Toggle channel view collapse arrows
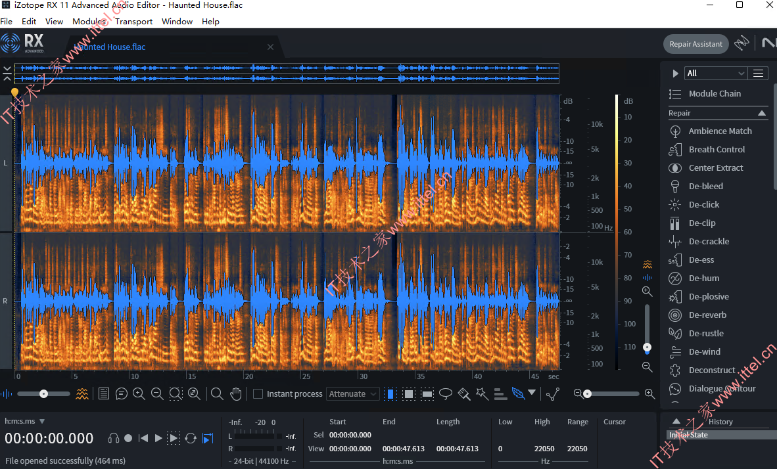 7,74
